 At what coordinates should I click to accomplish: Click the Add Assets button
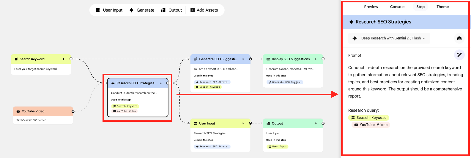(204, 10)
